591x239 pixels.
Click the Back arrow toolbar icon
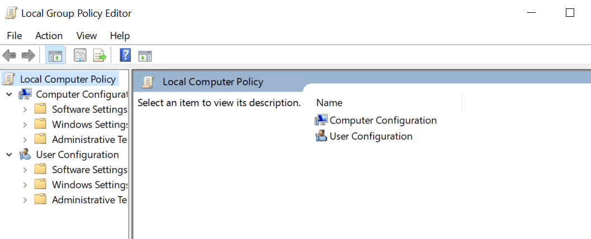pyautogui.click(x=10, y=56)
